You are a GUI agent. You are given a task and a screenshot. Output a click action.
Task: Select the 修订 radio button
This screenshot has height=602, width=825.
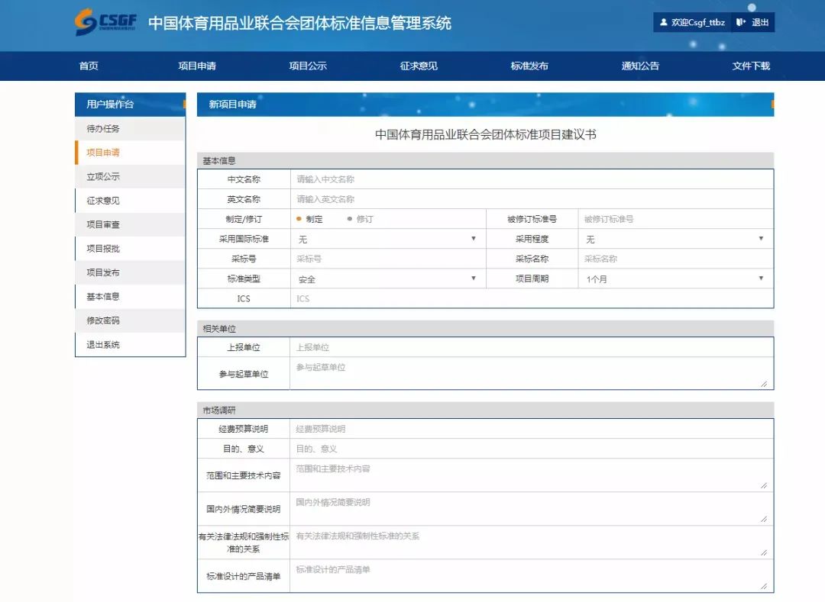[x=349, y=219]
